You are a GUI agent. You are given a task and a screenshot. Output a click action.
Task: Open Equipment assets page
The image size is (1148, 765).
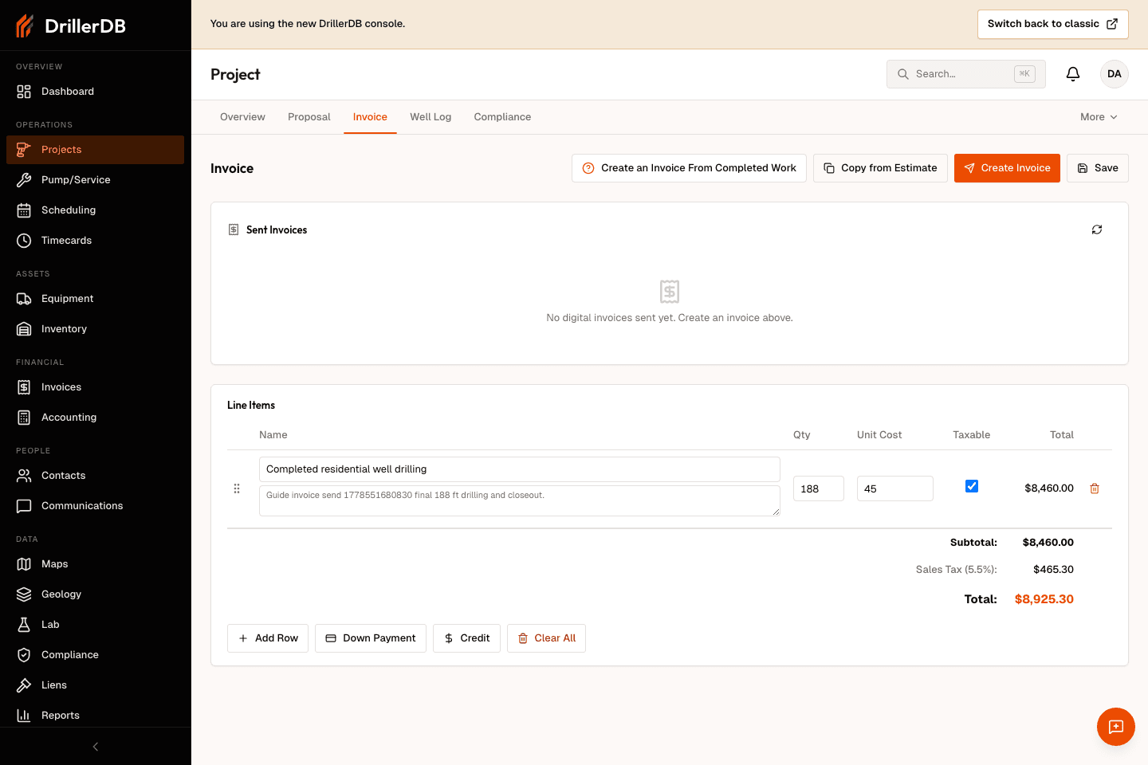[x=95, y=299]
